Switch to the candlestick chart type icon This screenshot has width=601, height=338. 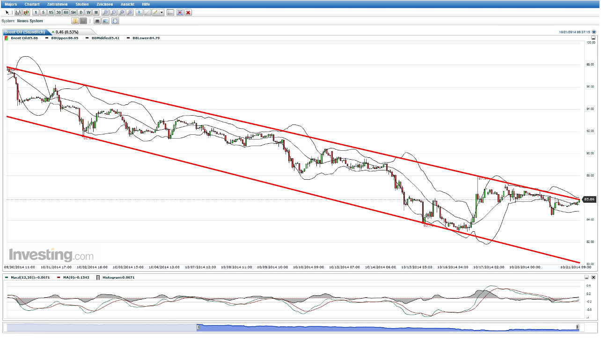pos(26,12)
